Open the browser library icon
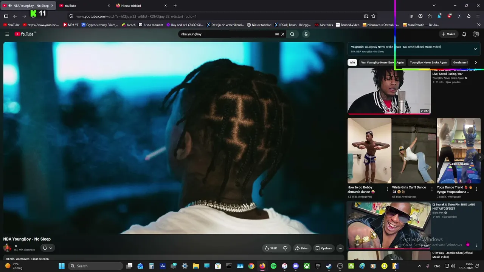 [x=411, y=16]
